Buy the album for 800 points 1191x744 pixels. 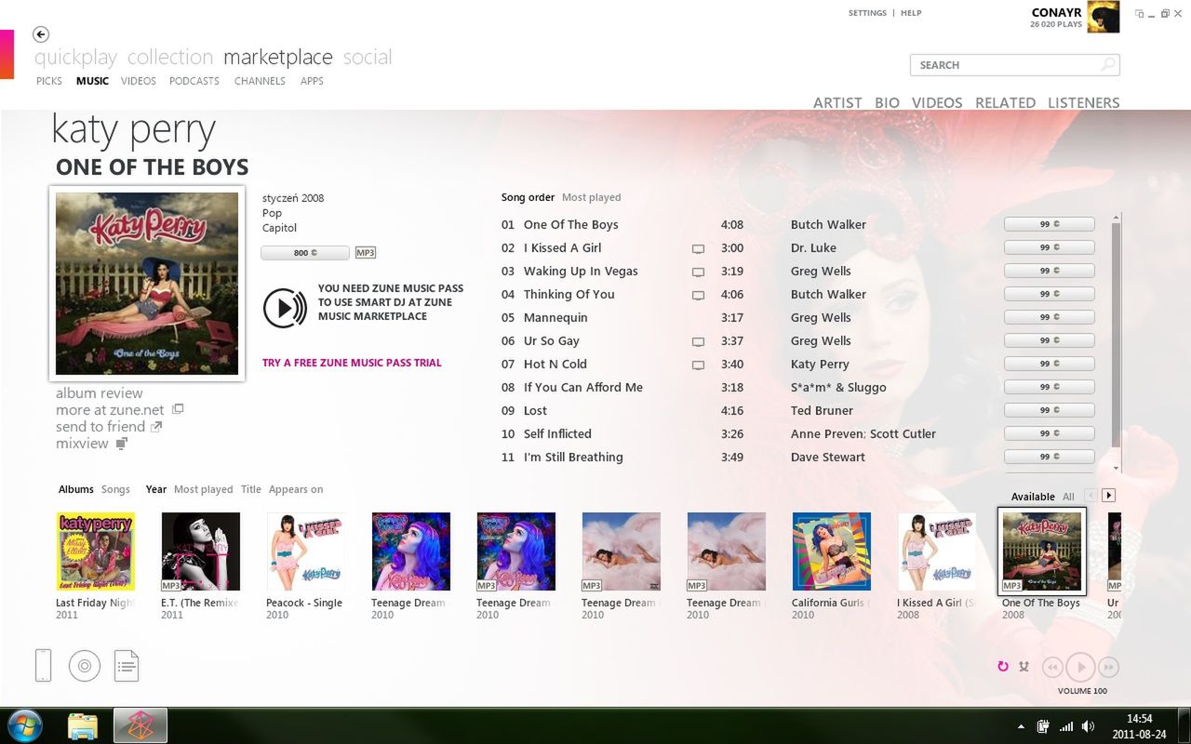[305, 253]
